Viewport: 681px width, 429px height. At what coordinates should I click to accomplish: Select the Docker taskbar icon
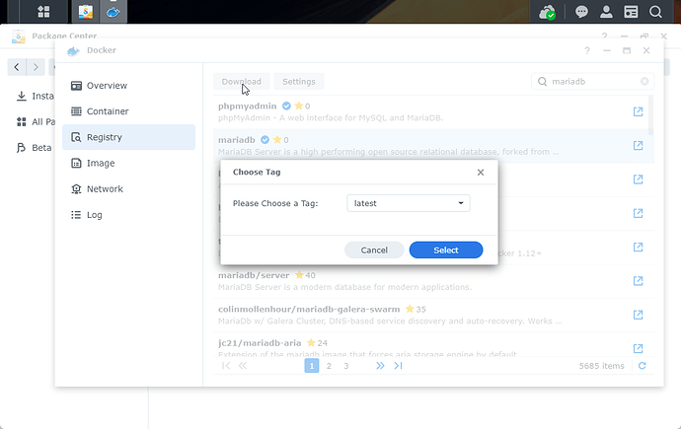click(113, 12)
